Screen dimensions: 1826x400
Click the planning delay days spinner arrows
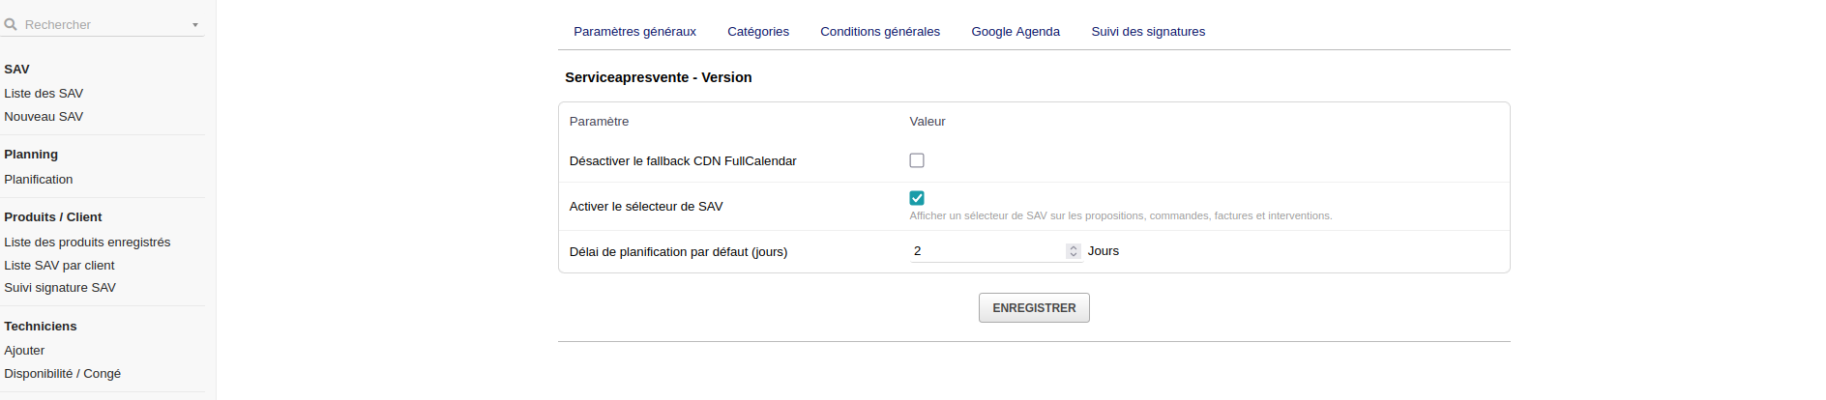pos(1073,251)
